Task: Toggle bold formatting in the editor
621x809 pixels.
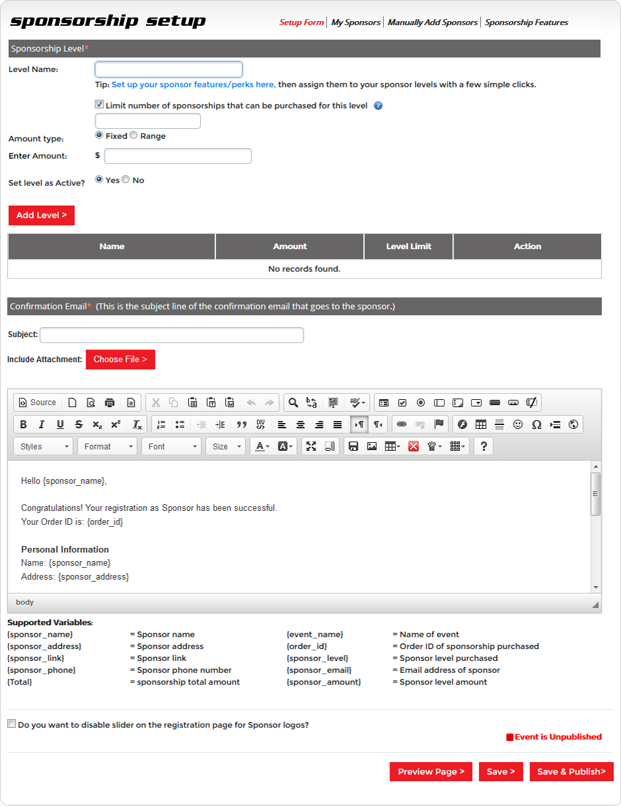Action: (24, 424)
